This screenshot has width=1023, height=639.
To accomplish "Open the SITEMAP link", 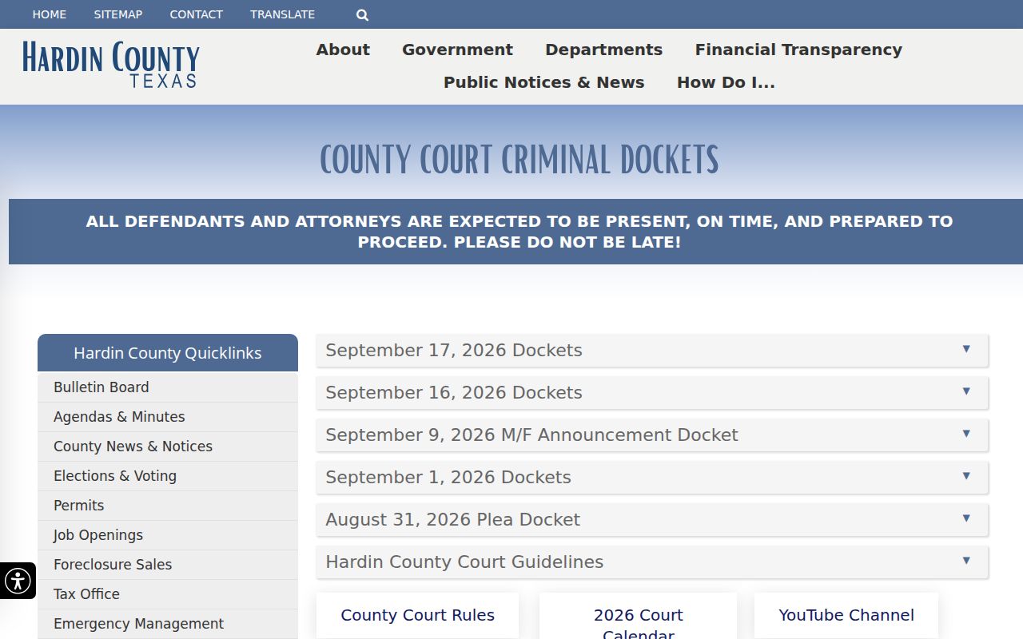I will 118,14.
